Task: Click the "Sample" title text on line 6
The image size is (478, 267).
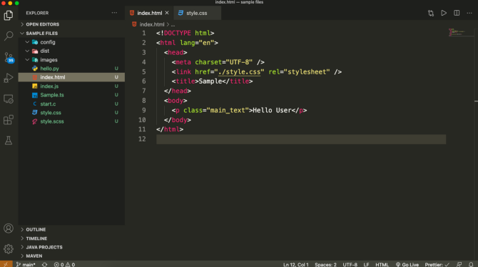Action: tap(210, 81)
